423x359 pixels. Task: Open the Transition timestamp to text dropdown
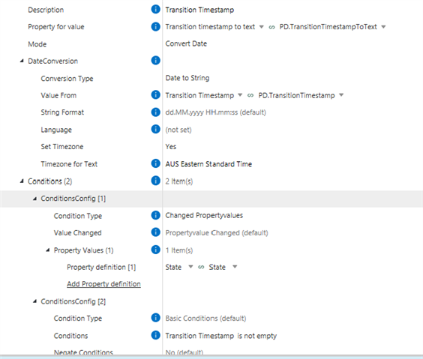[261, 27]
